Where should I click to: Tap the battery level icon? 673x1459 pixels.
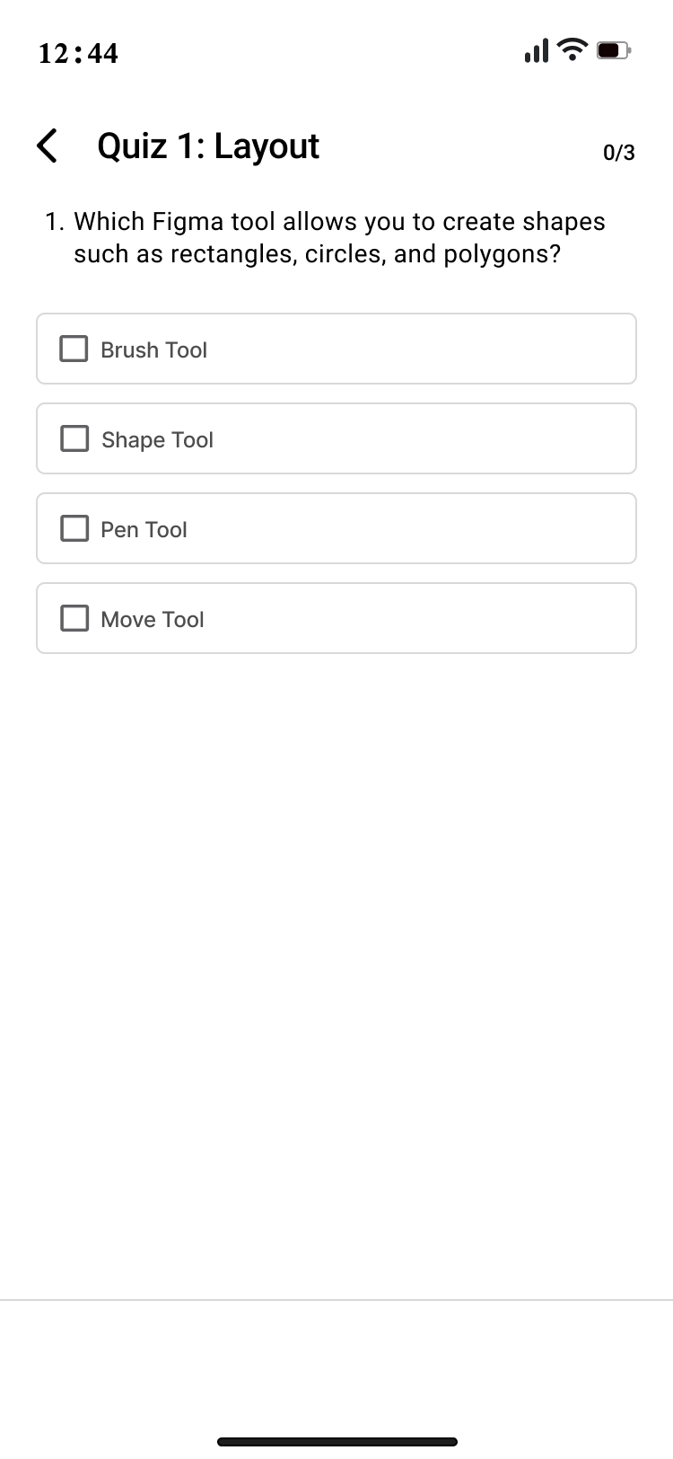pos(614,50)
